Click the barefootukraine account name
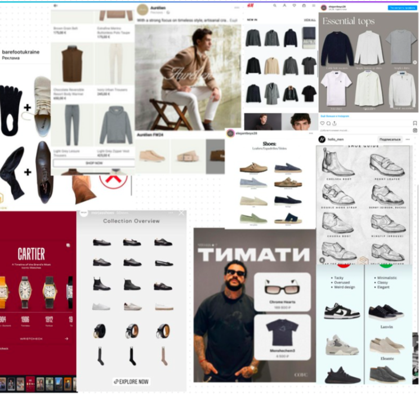Image resolution: width=419 pixels, height=394 pixels. tap(21, 52)
